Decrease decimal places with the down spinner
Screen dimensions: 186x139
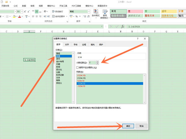click(x=97, y=64)
